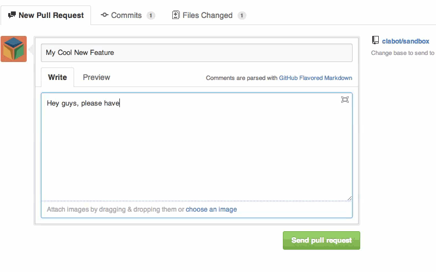Click the user avatar cube image
The width and height of the screenshot is (436, 272).
[x=14, y=49]
